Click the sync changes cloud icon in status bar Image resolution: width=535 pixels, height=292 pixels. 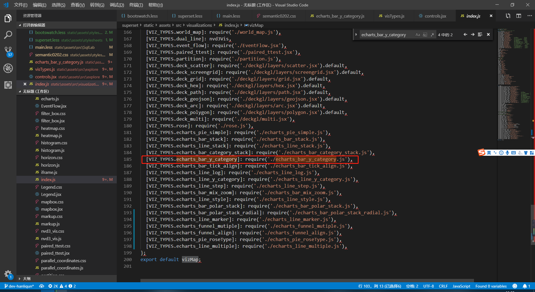[42, 286]
